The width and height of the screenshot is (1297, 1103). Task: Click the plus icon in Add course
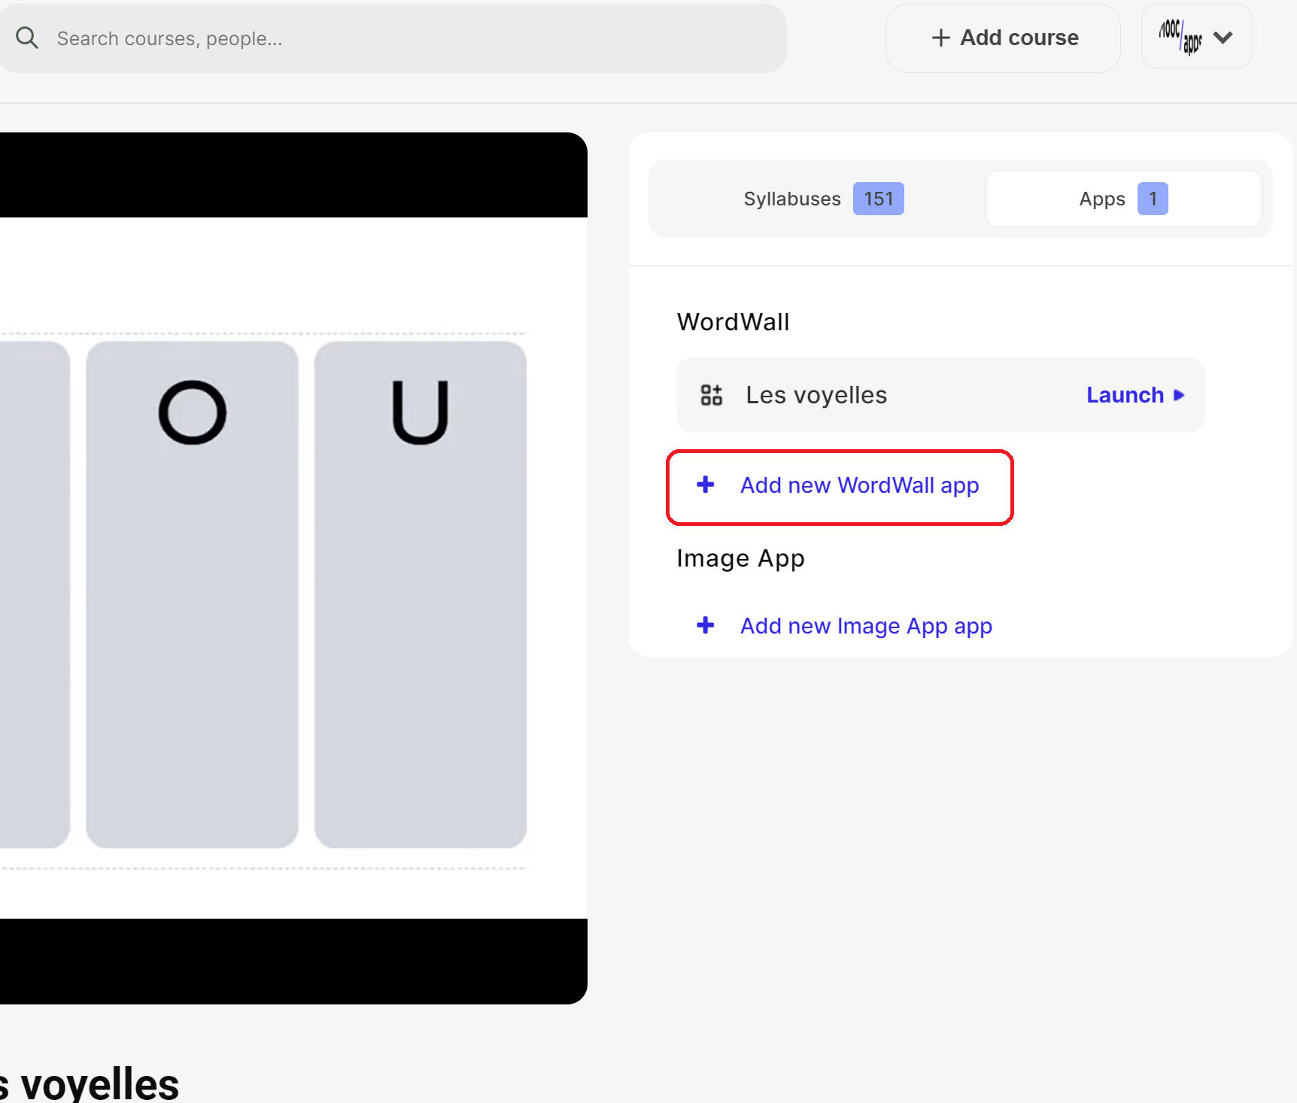pos(940,38)
